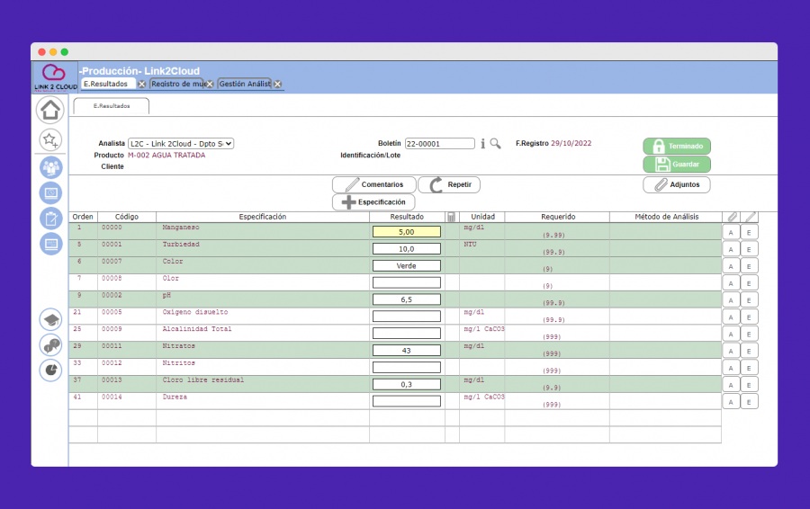Screen dimensions: 810x509
Task: Click the Resultado column header
Action: (x=407, y=217)
